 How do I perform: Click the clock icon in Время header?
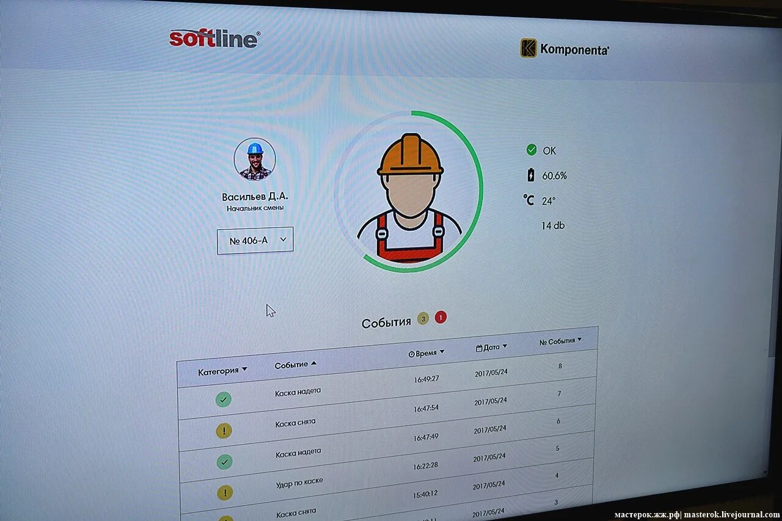[x=411, y=354]
